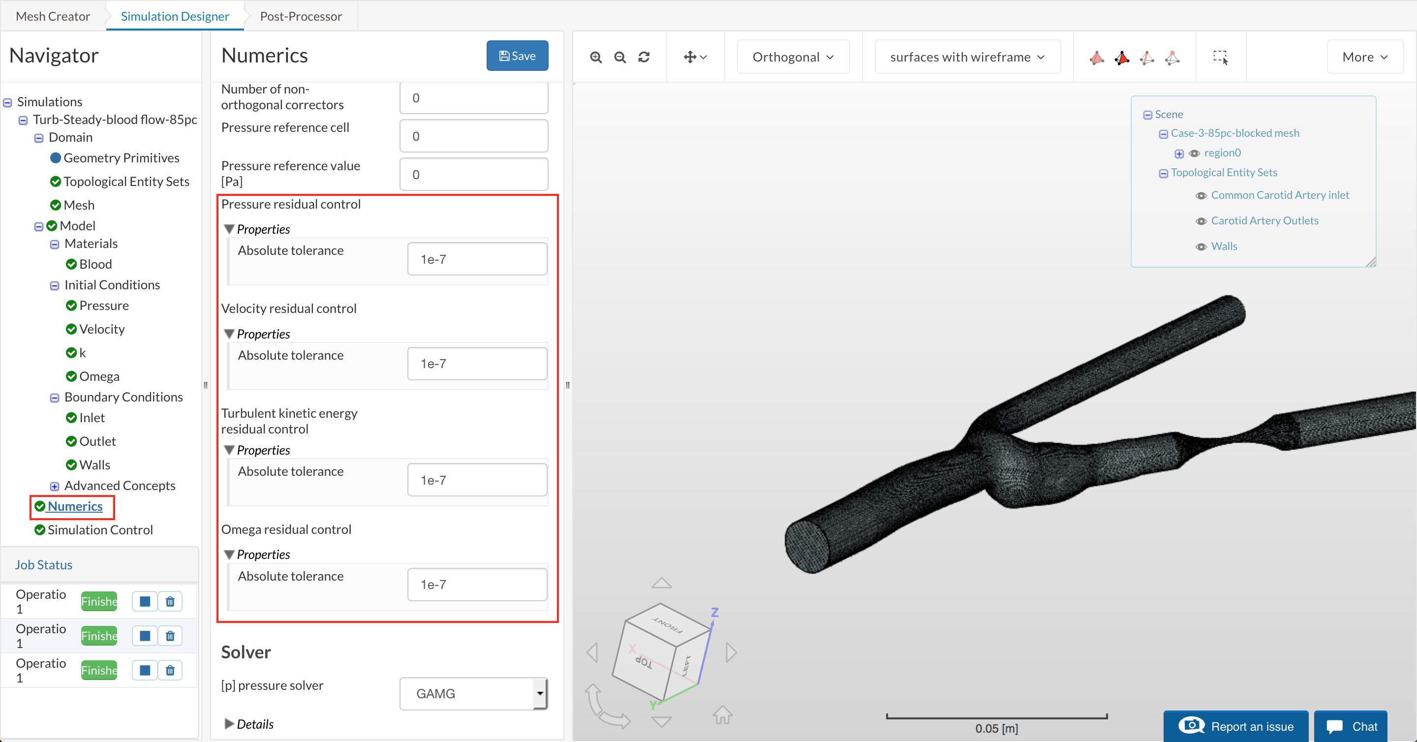
Task: Click the Save button in Numerics
Action: tap(517, 56)
